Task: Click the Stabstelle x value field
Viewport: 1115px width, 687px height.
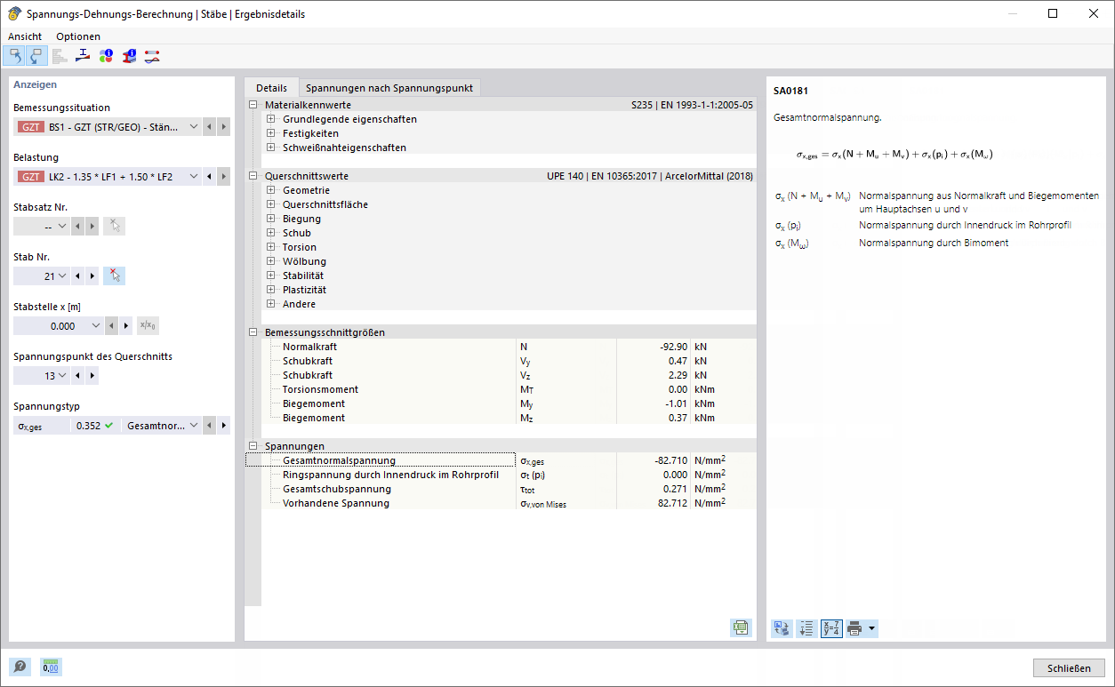Action: tap(51, 325)
